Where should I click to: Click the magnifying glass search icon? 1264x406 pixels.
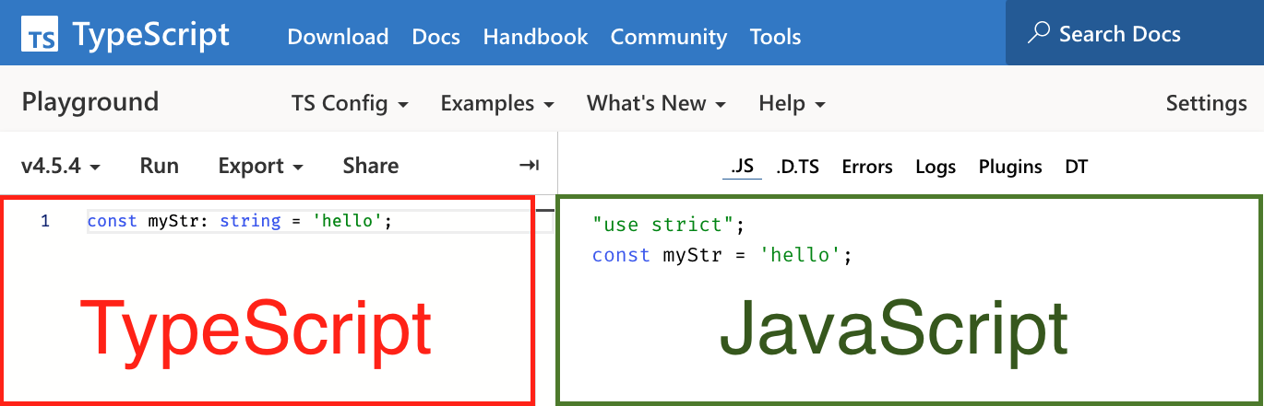coord(1039,35)
